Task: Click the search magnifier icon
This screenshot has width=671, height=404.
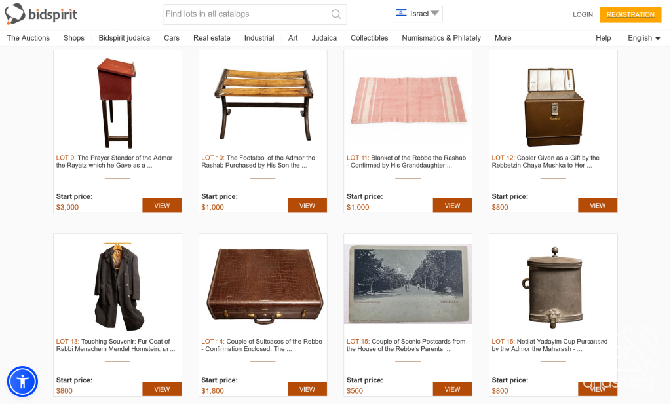Action: coord(336,14)
